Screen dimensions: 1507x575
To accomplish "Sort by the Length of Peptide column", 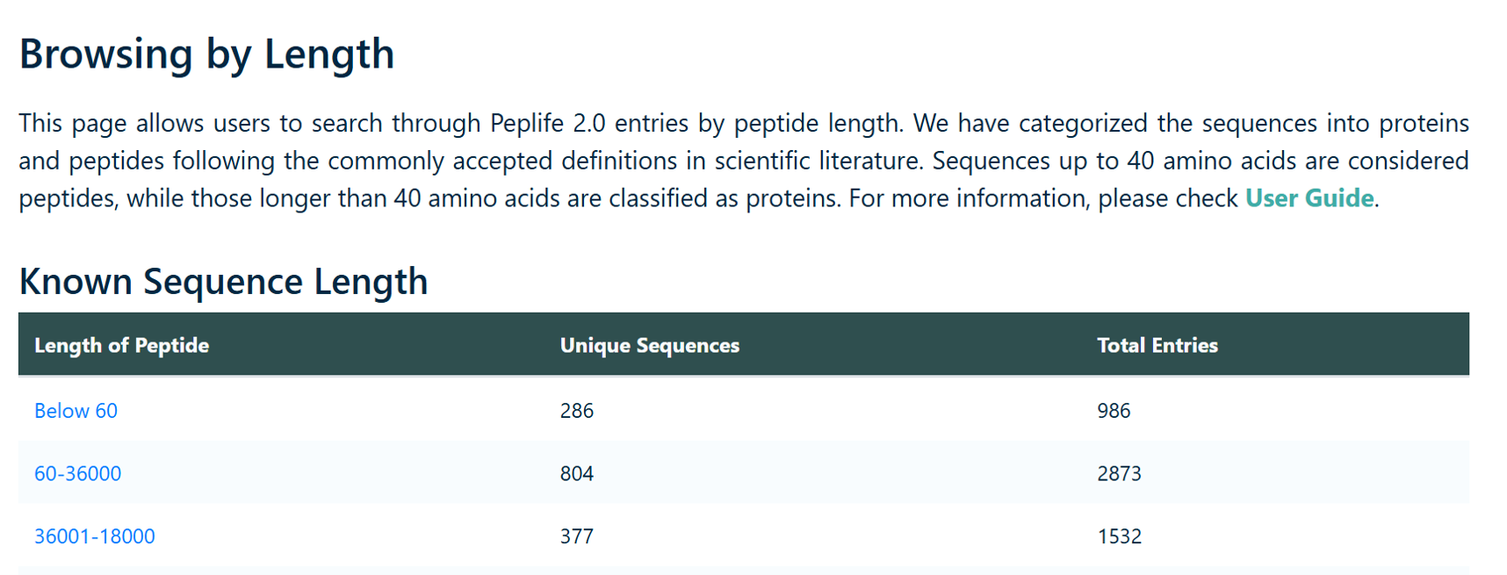I will (122, 345).
